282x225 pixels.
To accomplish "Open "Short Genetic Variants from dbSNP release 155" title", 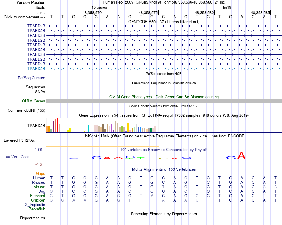I will [x=164, y=106].
